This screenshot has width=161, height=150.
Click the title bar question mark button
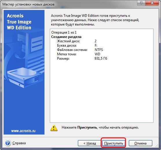click(141, 3)
